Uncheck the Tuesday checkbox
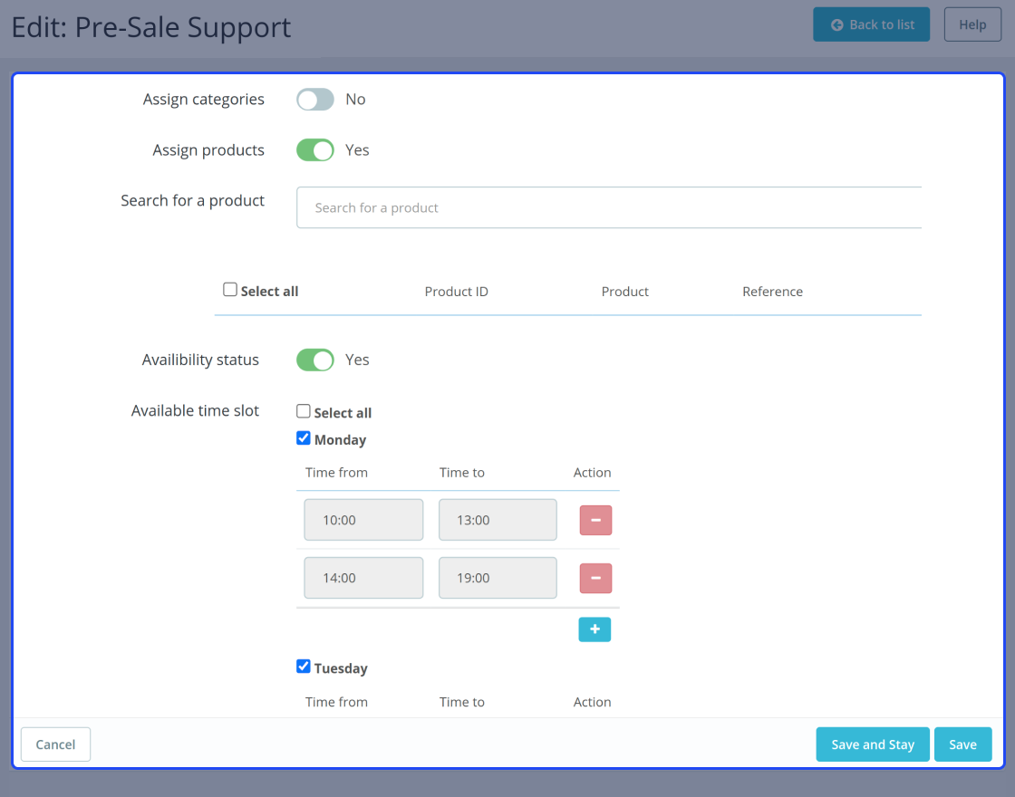The height and width of the screenshot is (797, 1015). [x=303, y=667]
